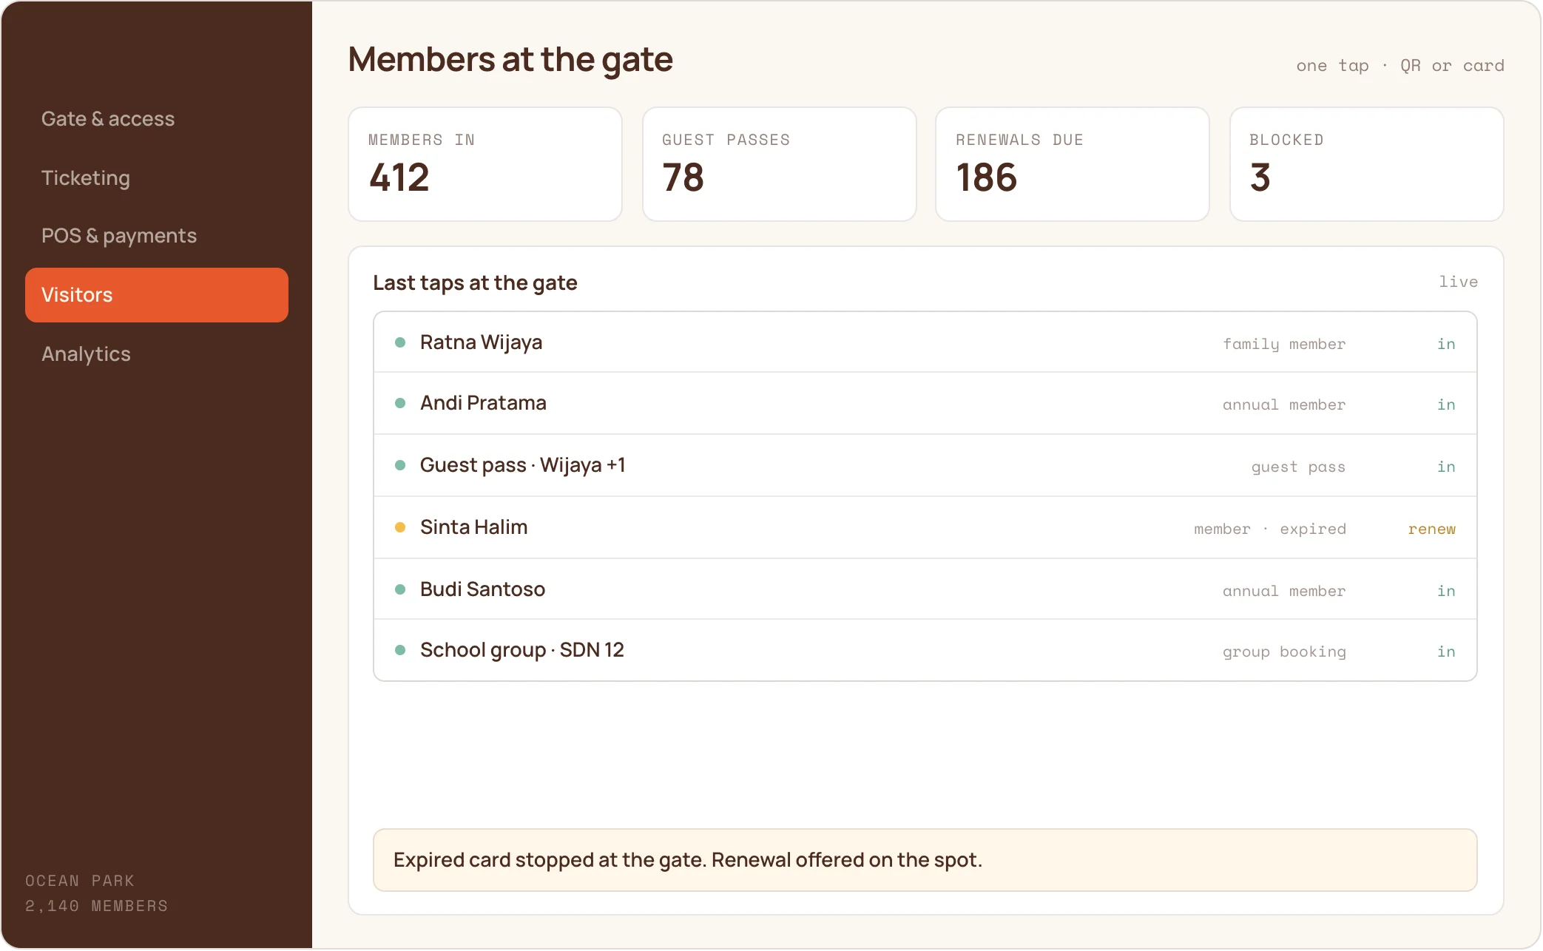Click green status dot beside Ratna Wijaya
This screenshot has width=1543, height=951.
(x=400, y=342)
